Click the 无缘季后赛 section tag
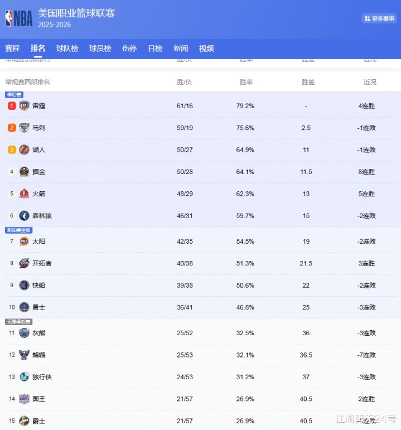The image size is (401, 430). pos(18,322)
